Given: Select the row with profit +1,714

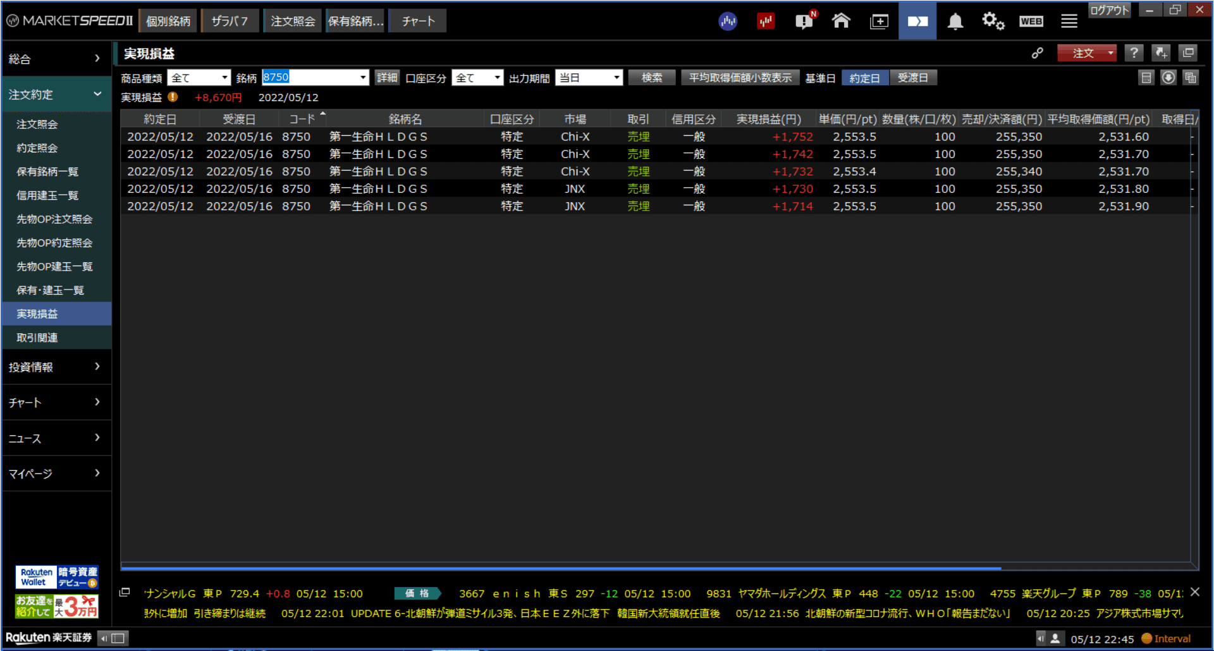Looking at the screenshot, I should tap(656, 206).
